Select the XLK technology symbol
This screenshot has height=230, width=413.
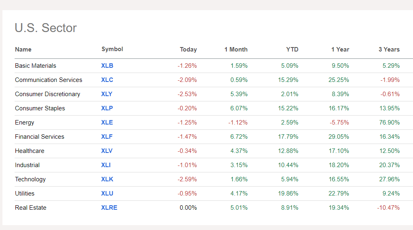coord(107,179)
